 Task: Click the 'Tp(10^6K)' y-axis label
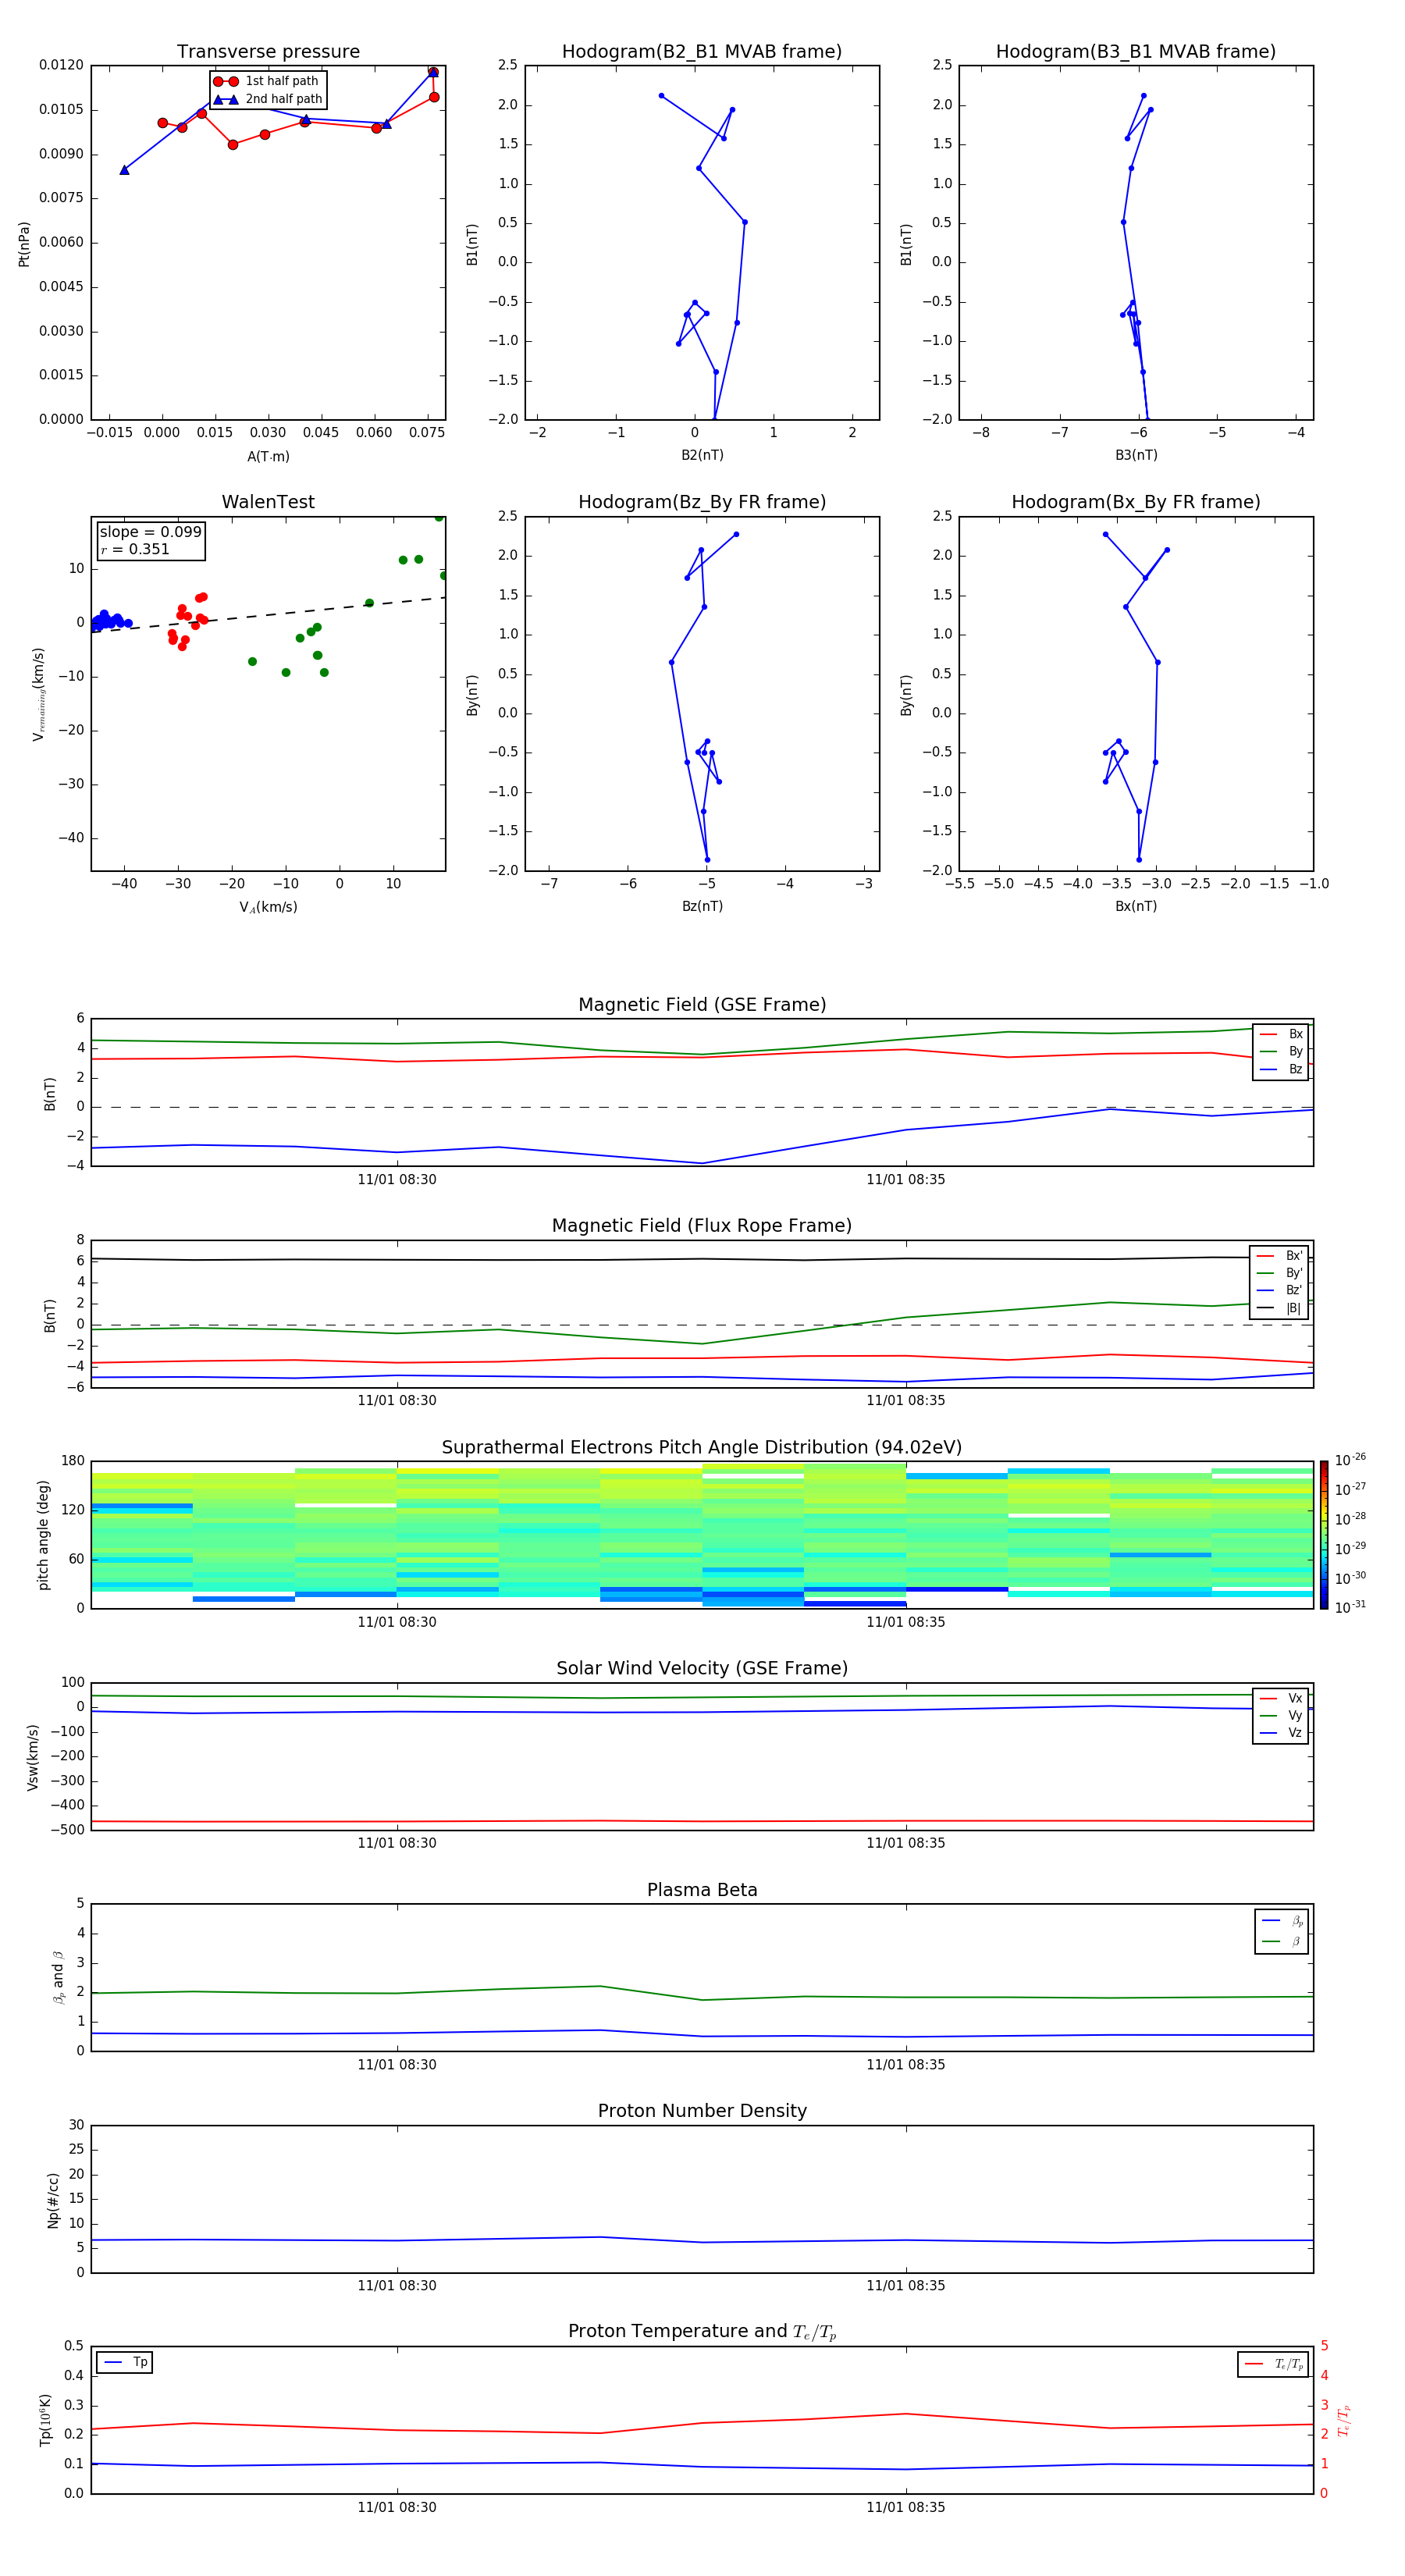pyautogui.click(x=45, y=2420)
